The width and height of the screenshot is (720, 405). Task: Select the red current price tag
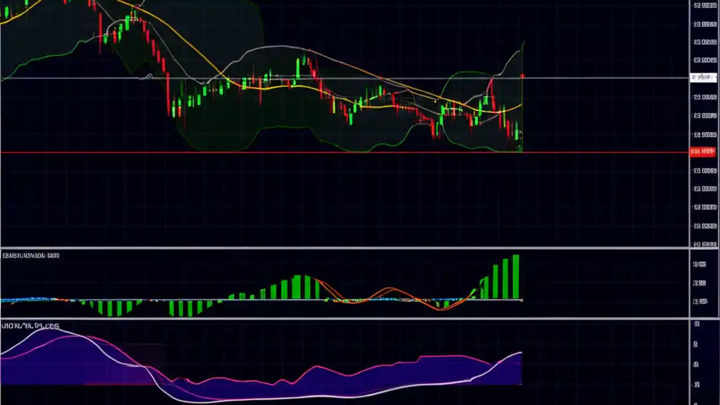(x=702, y=151)
